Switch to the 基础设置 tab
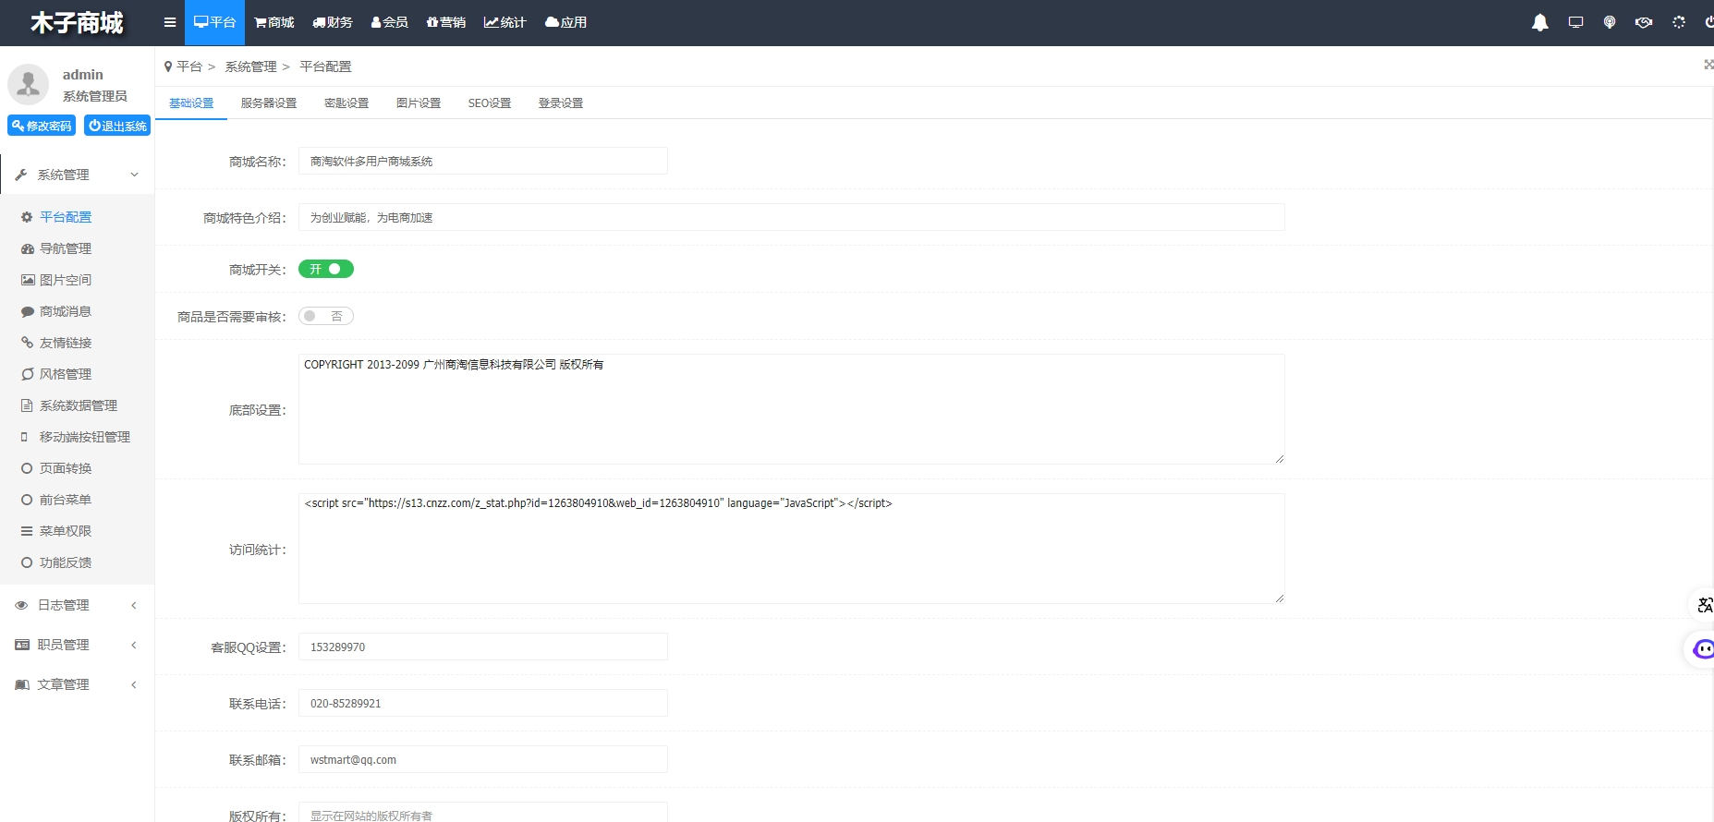The width and height of the screenshot is (1714, 822). (x=191, y=103)
